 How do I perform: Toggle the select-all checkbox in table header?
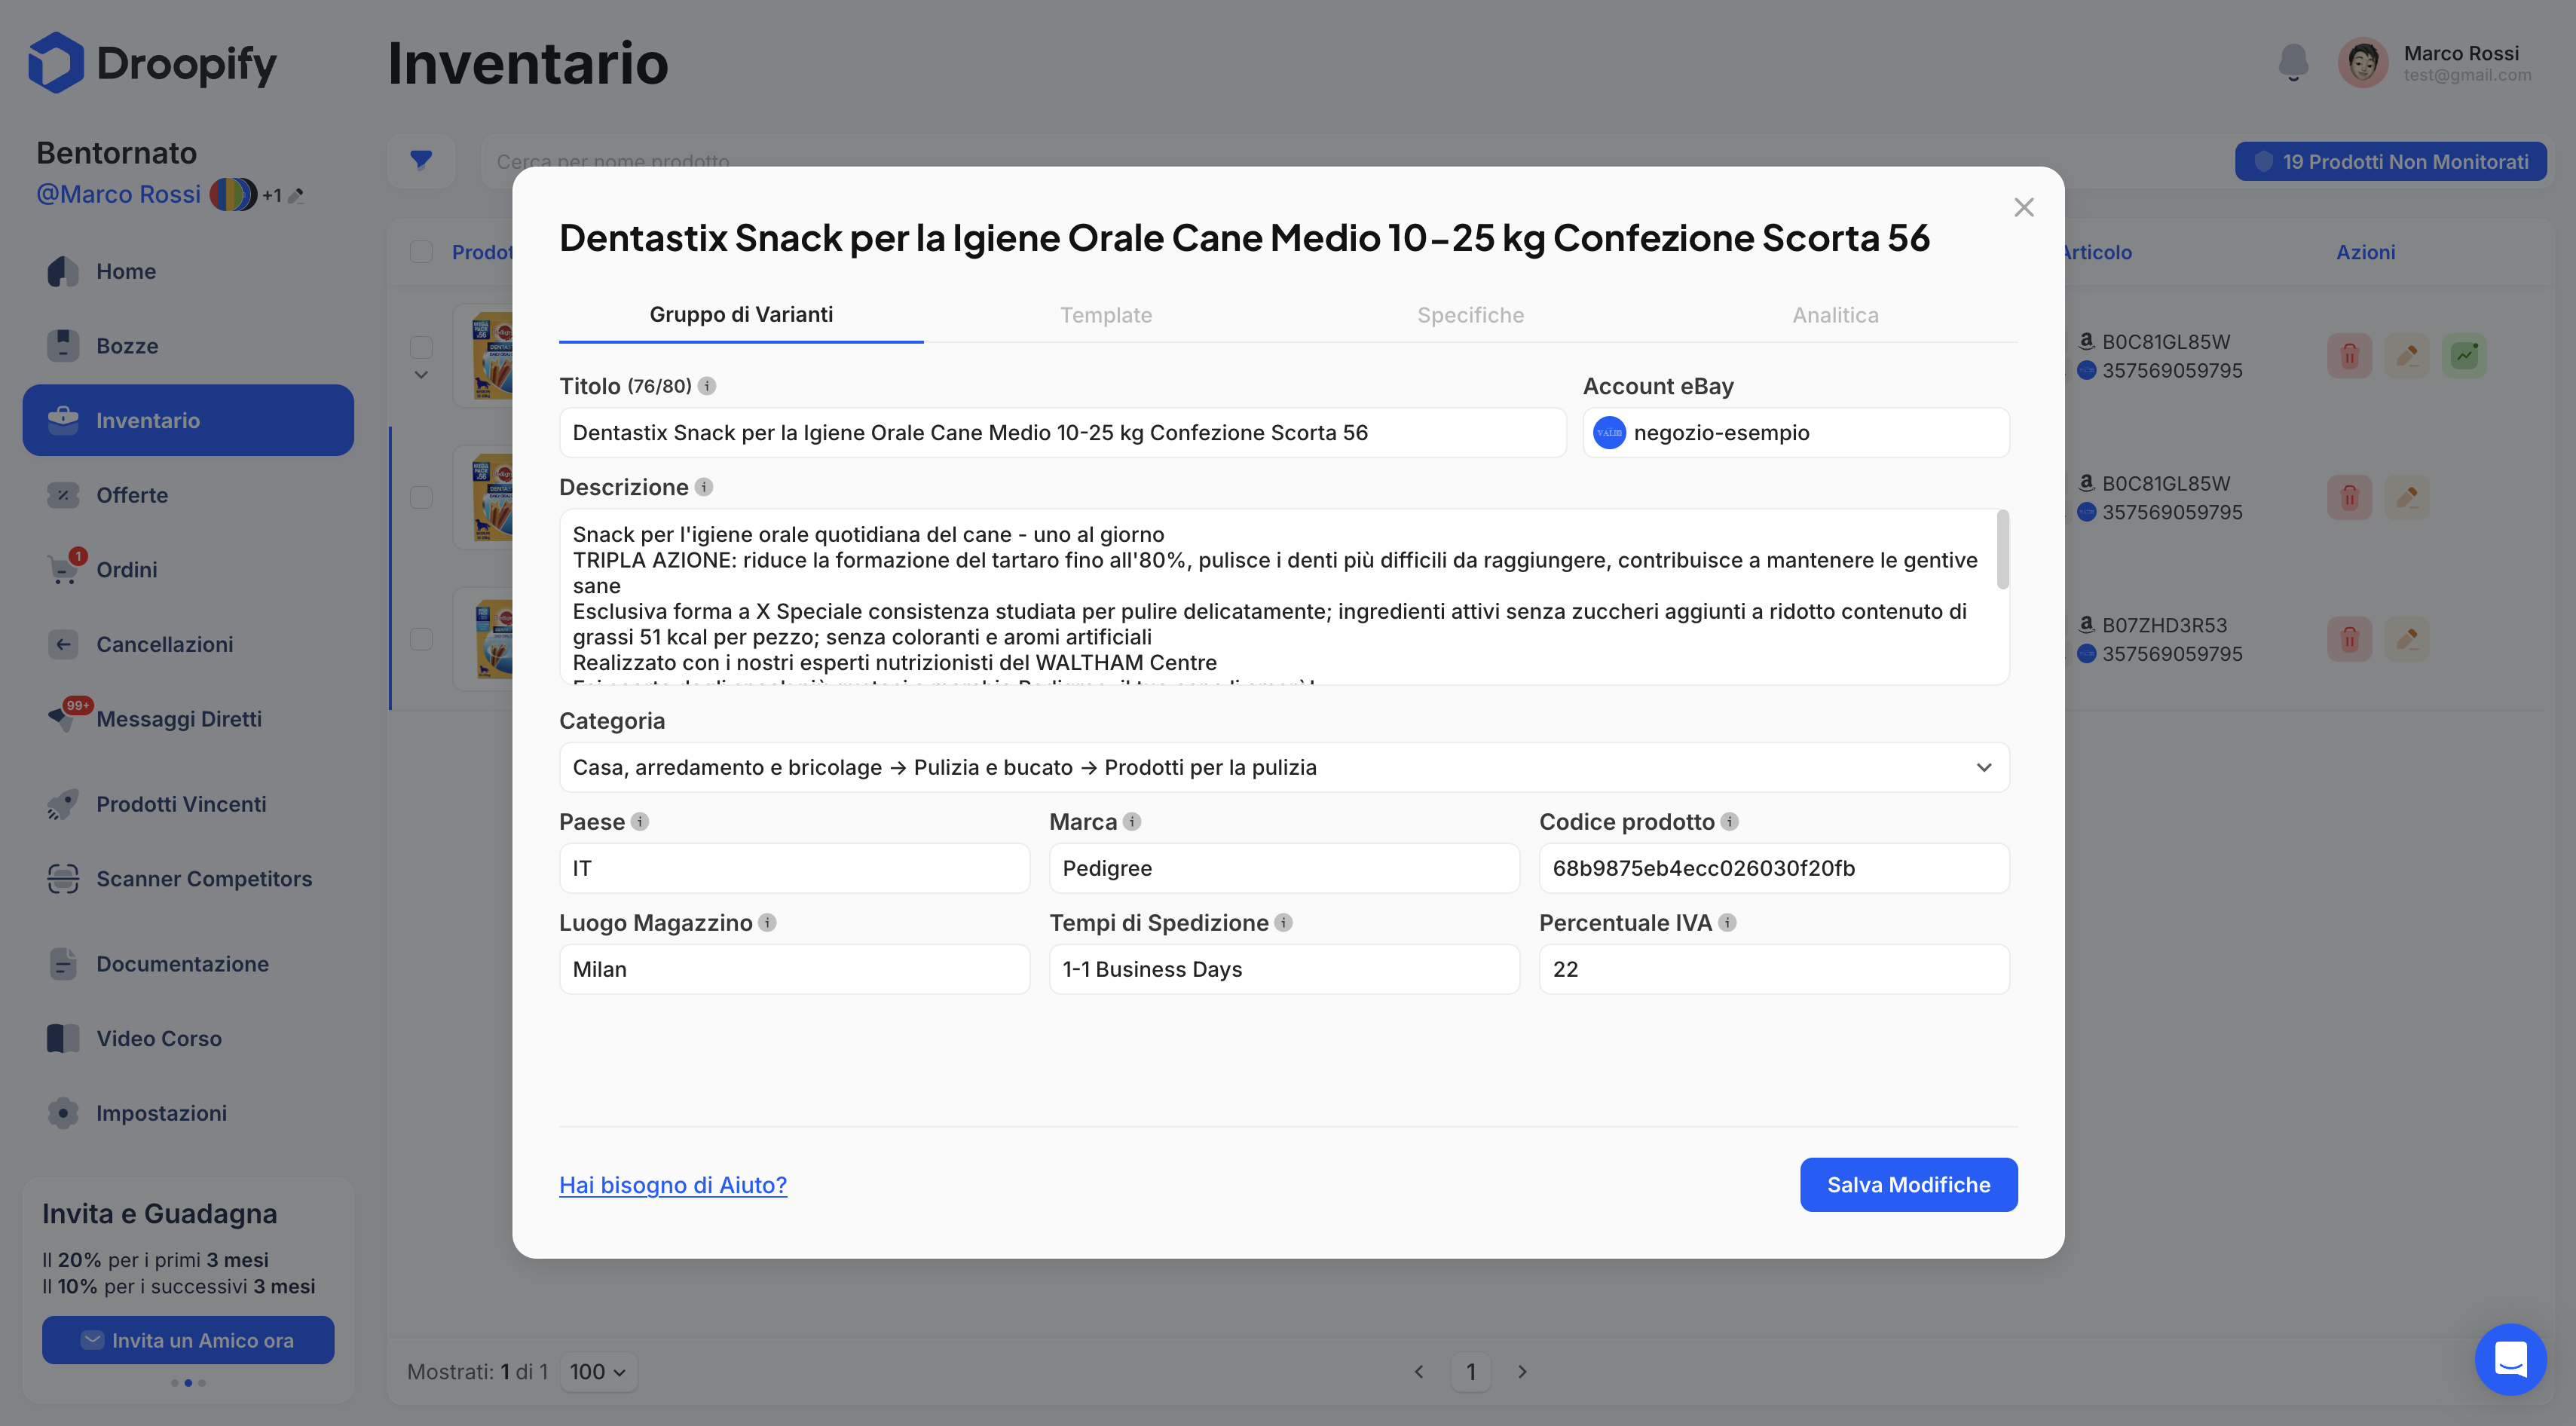[x=421, y=252]
